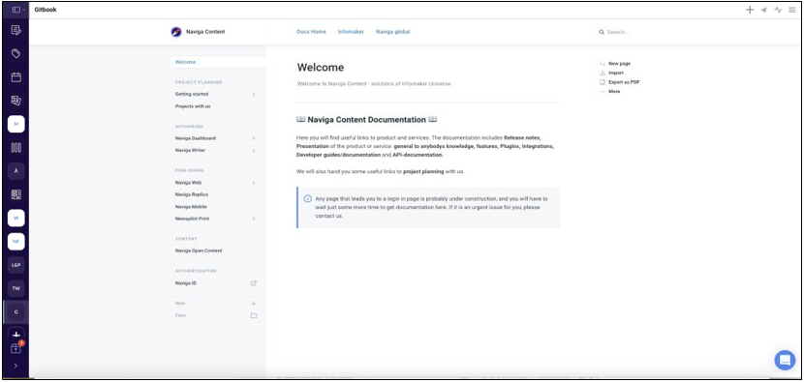Viewport: 804px width, 382px height.
Task: Click Files in the sidebar footer
Action: pos(180,315)
